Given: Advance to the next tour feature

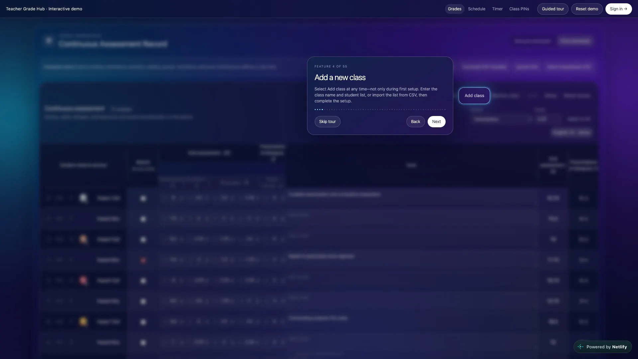Looking at the screenshot, I should pyautogui.click(x=436, y=122).
